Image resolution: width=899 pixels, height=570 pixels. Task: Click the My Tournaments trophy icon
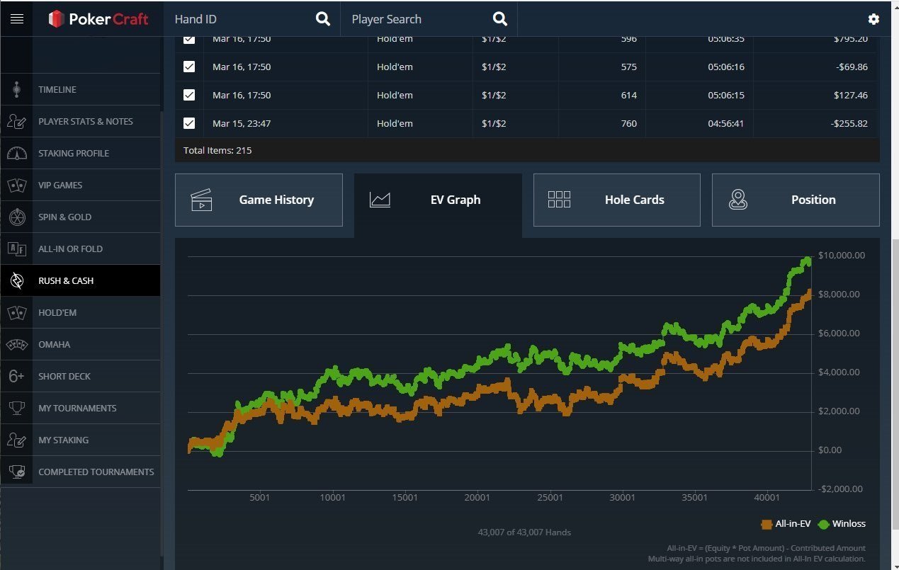pyautogui.click(x=17, y=409)
